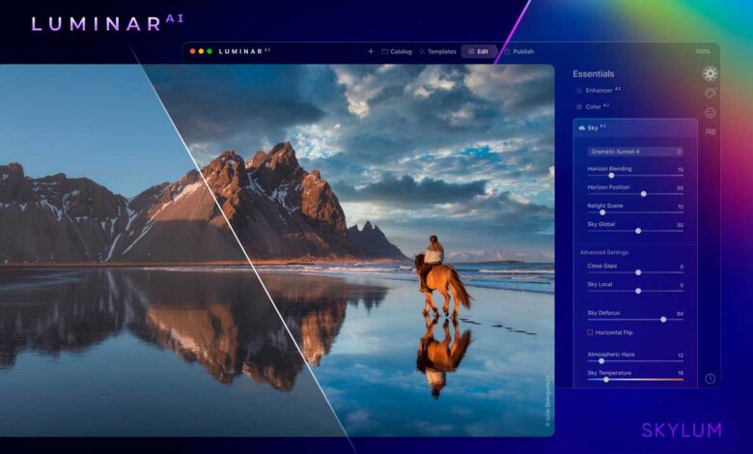Screen dimensions: 753x454
Task: Click the green maximize window button
Action: click(x=209, y=51)
